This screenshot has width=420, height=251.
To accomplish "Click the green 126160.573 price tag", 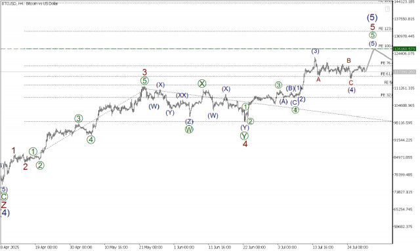I will tap(404, 49).
